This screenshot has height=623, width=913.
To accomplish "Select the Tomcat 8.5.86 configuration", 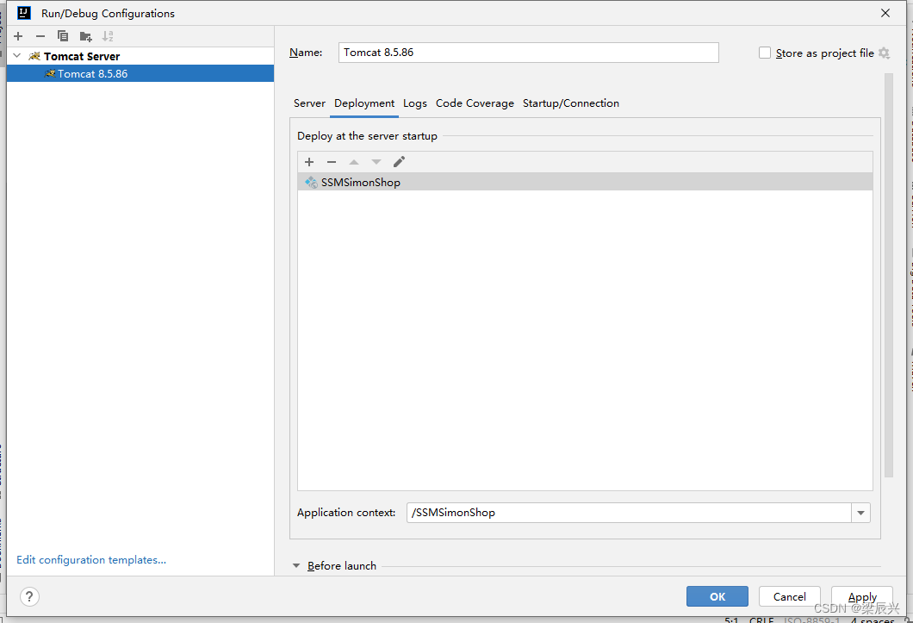I will (140, 73).
